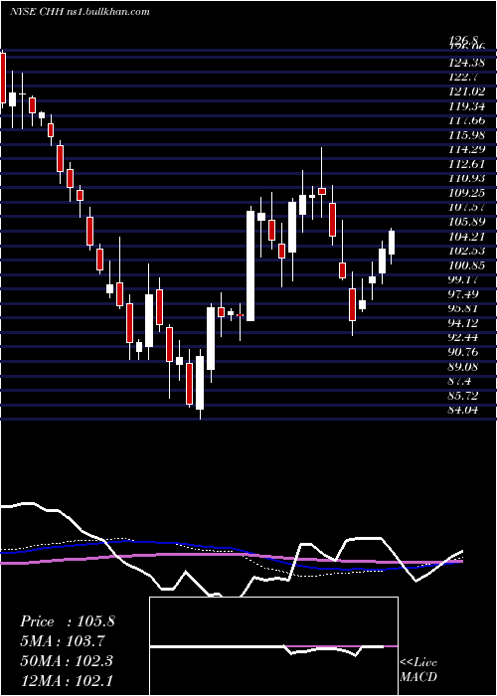Click the NYSE CHH ns1.bullkhan.com title text
497x696 pixels.
(x=80, y=12)
